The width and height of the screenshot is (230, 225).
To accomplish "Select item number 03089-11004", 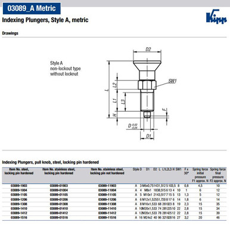I will [107, 190].
